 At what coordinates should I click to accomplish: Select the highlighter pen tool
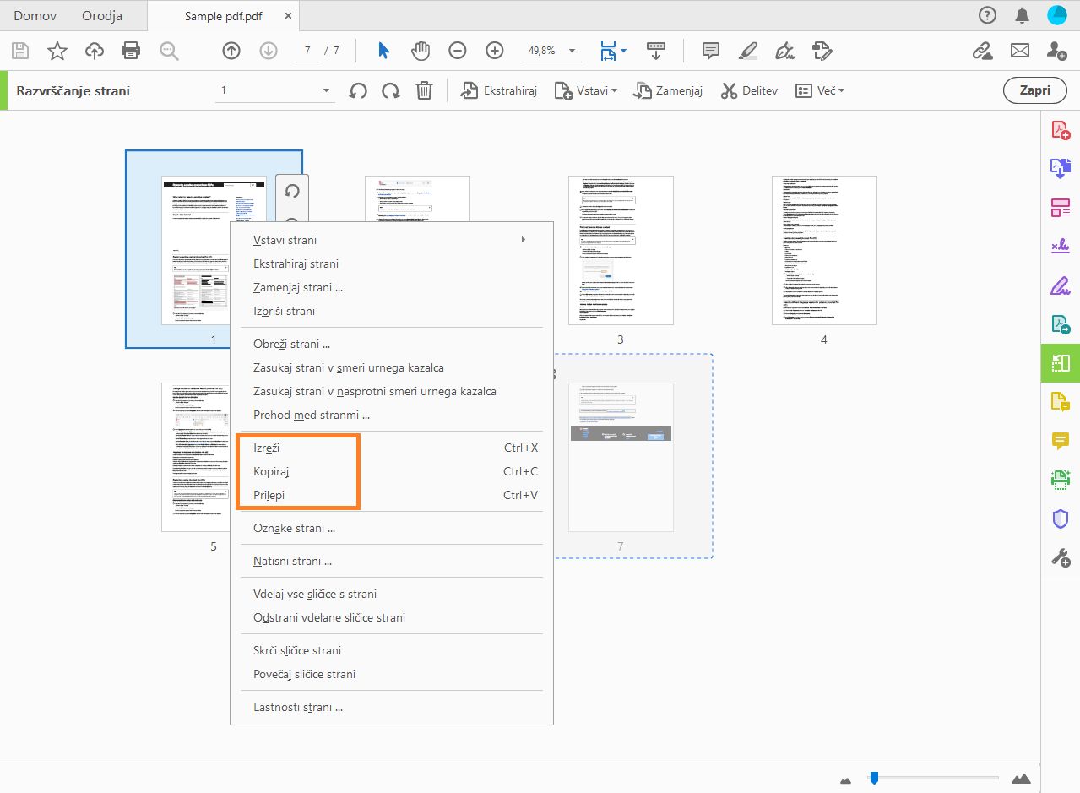(748, 51)
